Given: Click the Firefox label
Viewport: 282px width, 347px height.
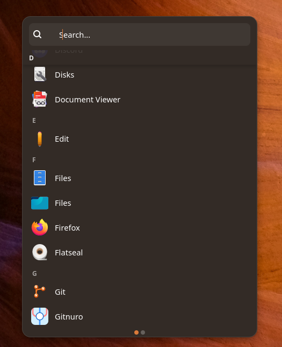Looking at the screenshot, I should (67, 228).
